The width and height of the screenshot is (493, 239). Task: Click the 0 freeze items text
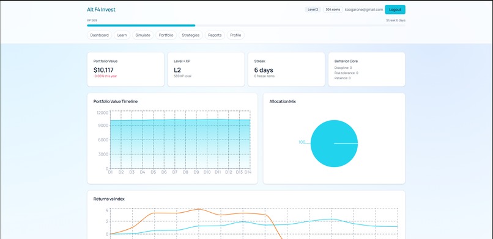(264, 76)
